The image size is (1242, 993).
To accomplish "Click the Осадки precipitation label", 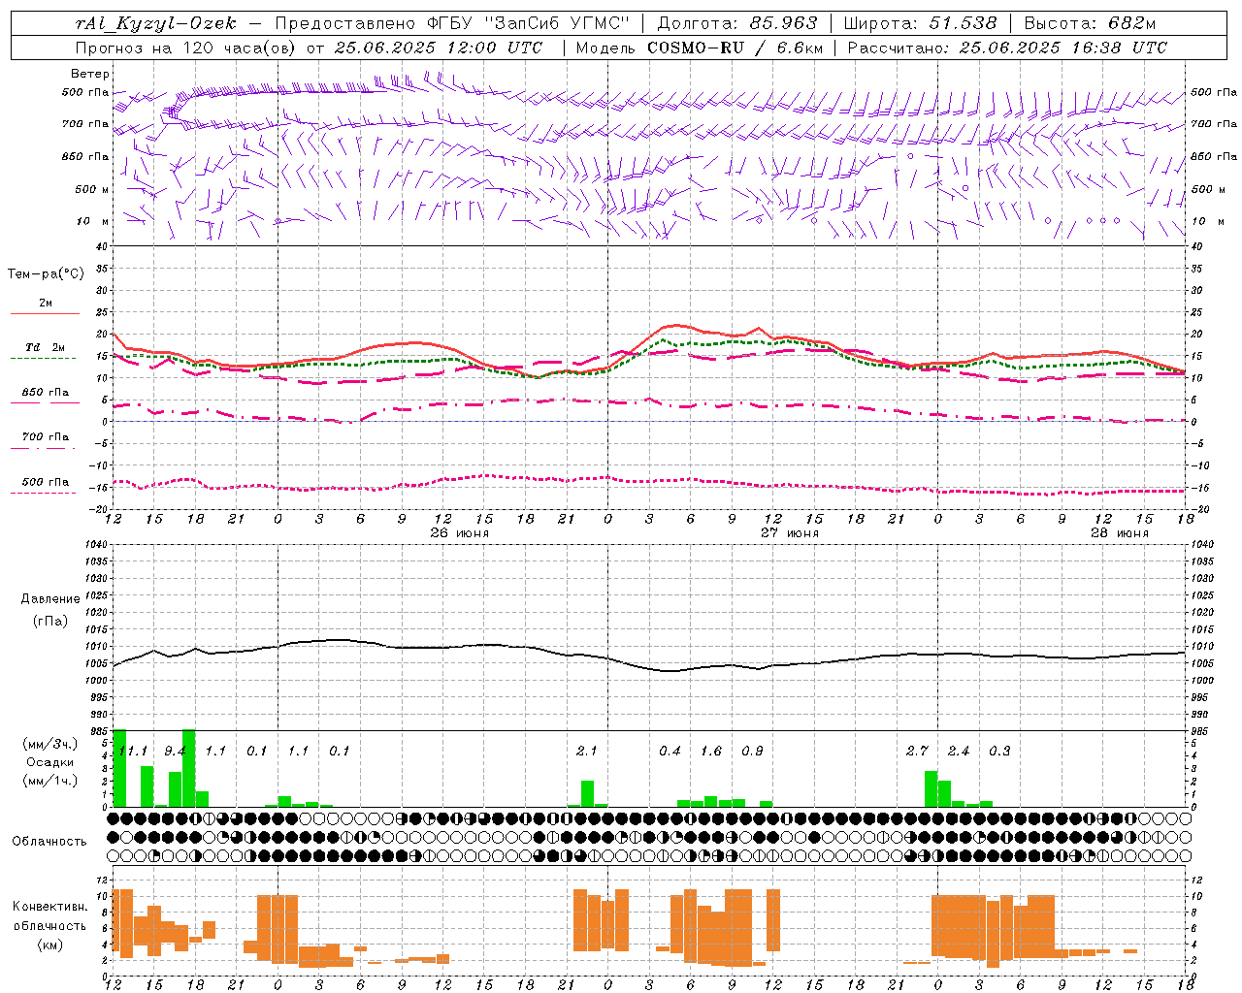I will tap(50, 762).
